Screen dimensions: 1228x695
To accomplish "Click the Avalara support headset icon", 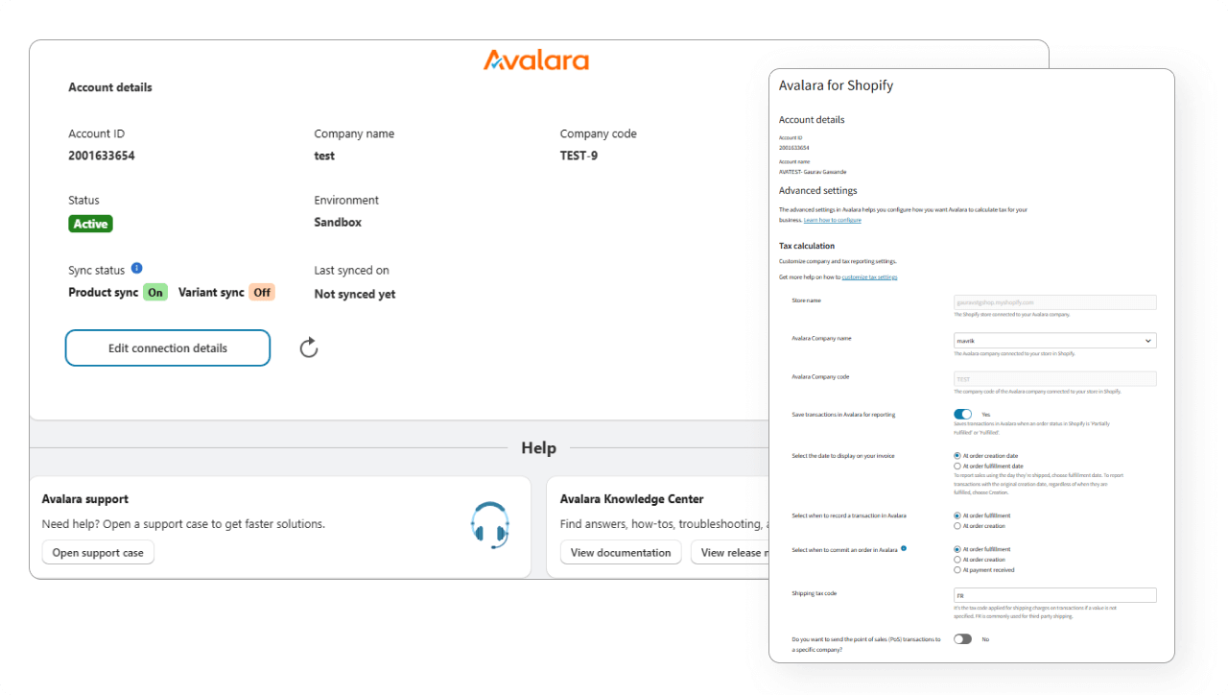I will pyautogui.click(x=489, y=525).
